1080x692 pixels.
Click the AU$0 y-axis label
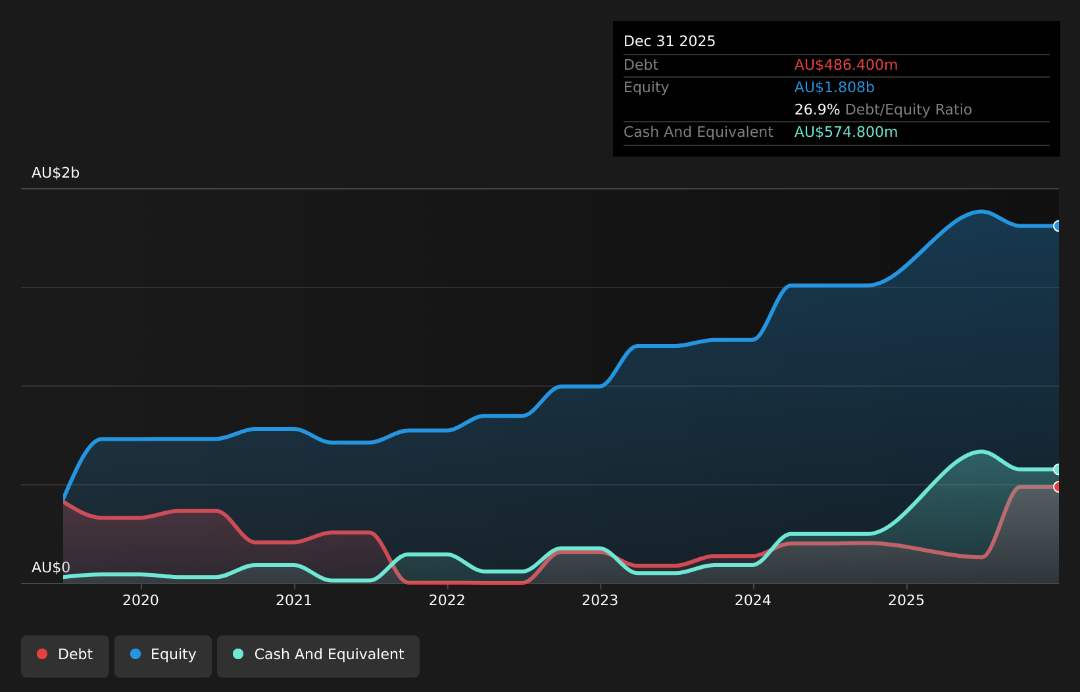click(51, 568)
